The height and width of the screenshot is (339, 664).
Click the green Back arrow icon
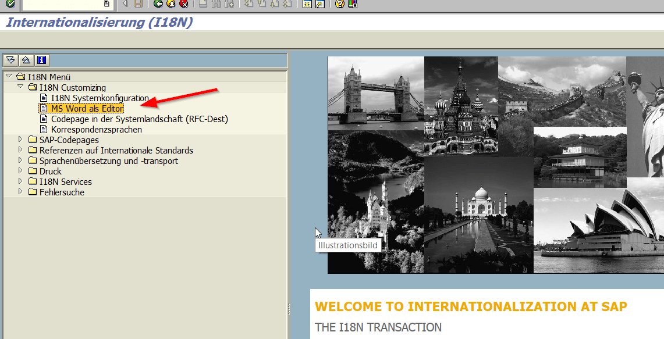pos(158,4)
